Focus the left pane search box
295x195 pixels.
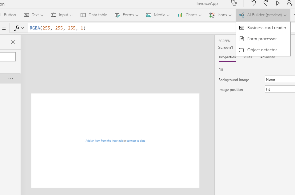tap(8, 57)
